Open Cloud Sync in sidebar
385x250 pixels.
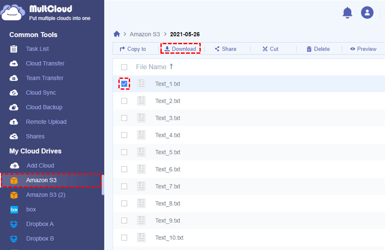(x=41, y=92)
